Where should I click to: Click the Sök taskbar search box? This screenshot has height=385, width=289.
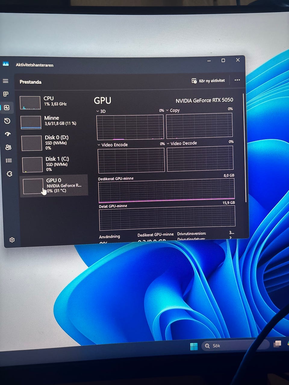pyautogui.click(x=235, y=346)
